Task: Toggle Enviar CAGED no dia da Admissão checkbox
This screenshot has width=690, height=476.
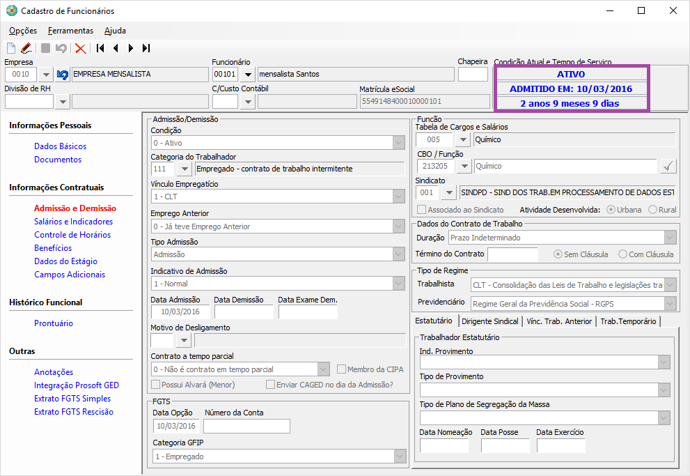Action: coord(270,385)
